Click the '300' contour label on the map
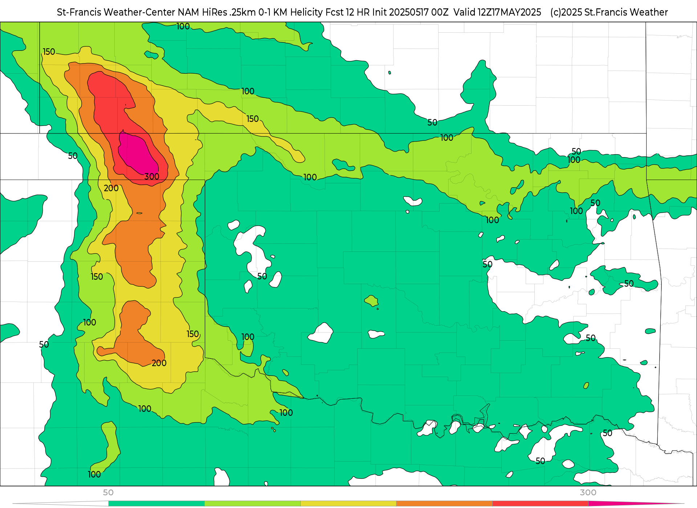 [152, 177]
